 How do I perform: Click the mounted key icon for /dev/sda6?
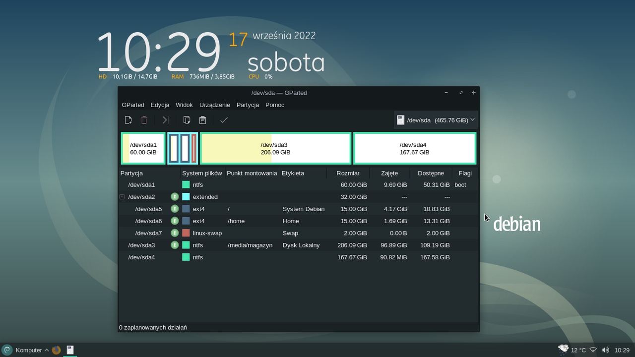(x=175, y=221)
